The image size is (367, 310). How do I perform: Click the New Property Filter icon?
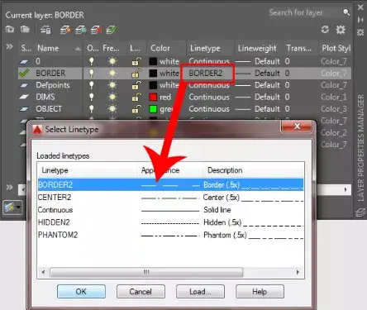click(x=10, y=29)
